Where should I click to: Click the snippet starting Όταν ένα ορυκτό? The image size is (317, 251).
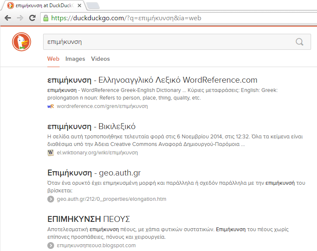(x=176, y=187)
